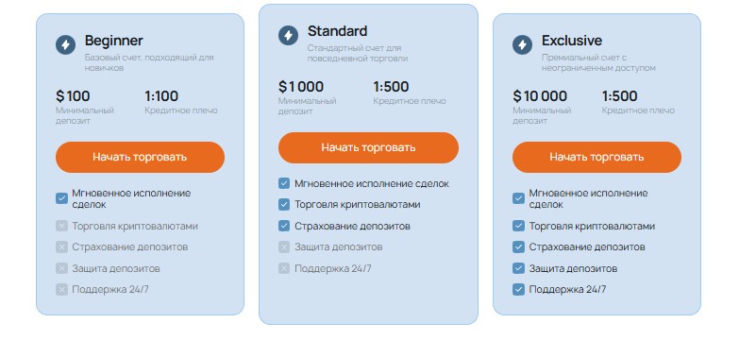
Task: Start trading with the Beginner account
Action: point(140,157)
